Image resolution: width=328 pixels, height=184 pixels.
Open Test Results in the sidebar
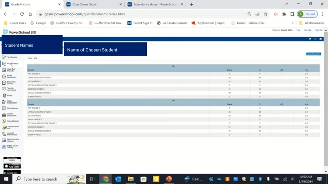[12, 57]
